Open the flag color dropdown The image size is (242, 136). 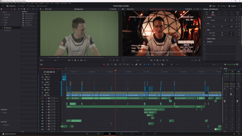(x=146, y=65)
